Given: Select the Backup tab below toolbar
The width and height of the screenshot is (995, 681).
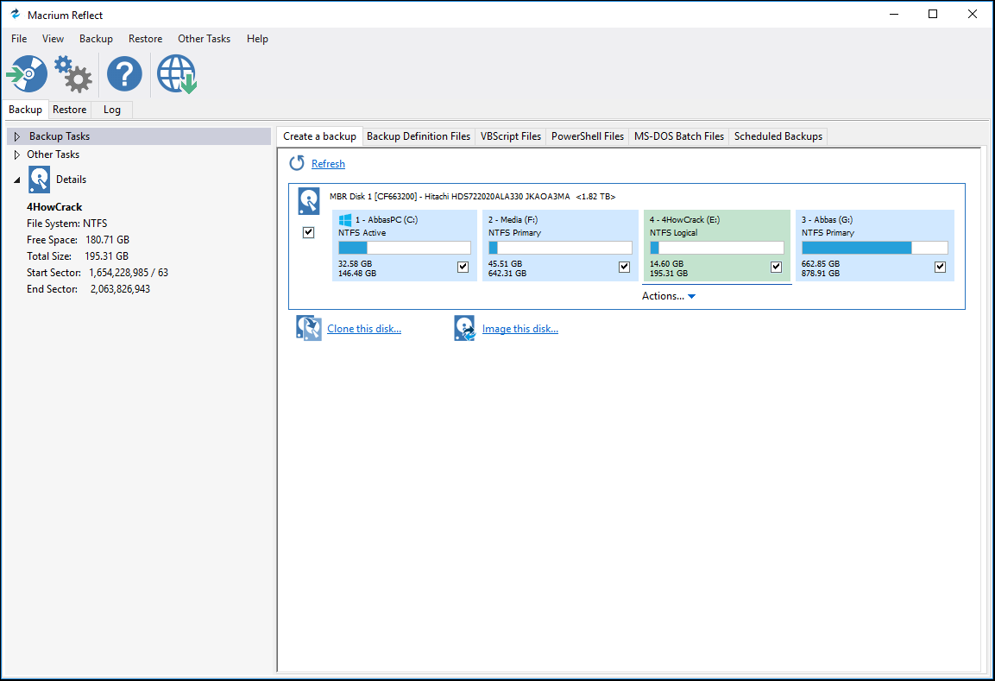Looking at the screenshot, I should pyautogui.click(x=25, y=110).
